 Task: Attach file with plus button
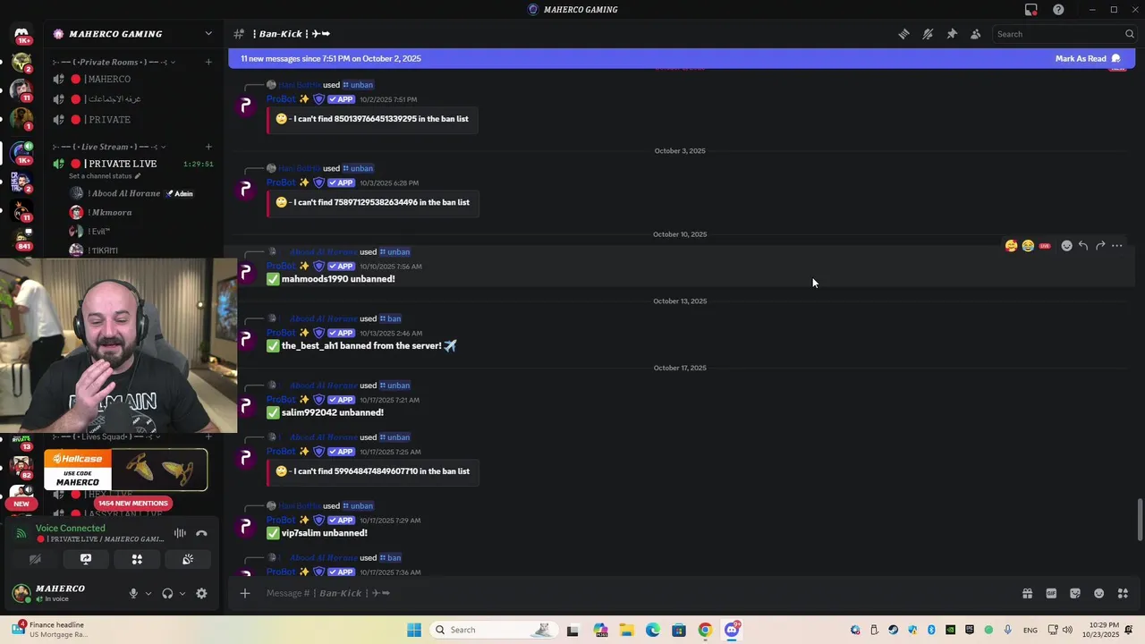pos(244,593)
